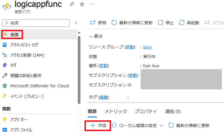This screenshot has height=132, width=224.
Task: Click the 作成 create function button
Action: tap(98, 126)
